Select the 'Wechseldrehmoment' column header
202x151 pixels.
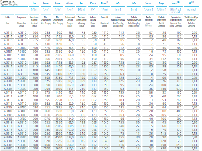[x=81, y=19]
